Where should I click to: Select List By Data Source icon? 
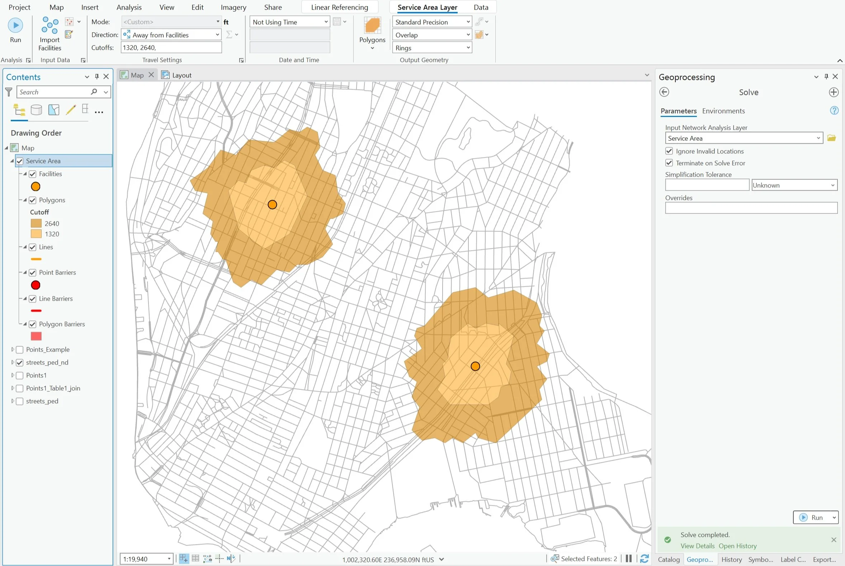(36, 110)
